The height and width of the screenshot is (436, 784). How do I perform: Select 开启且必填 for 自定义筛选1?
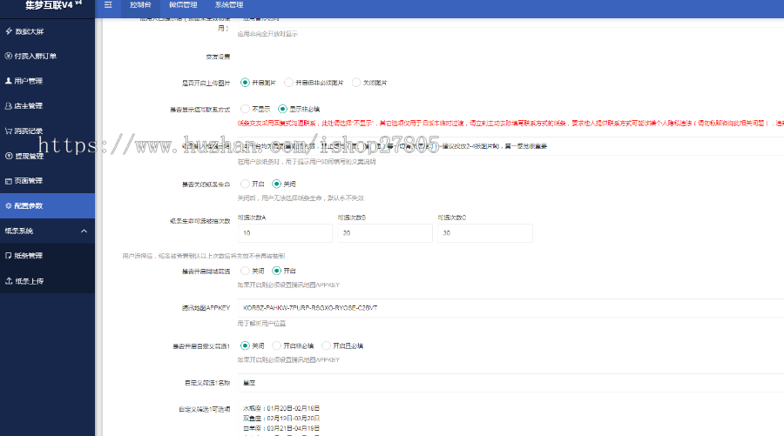(x=326, y=345)
